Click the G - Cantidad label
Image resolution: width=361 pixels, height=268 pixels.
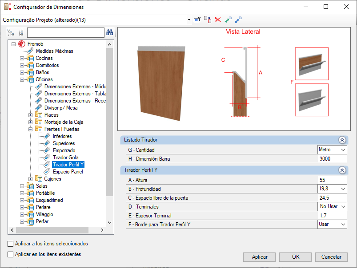click(x=141, y=150)
